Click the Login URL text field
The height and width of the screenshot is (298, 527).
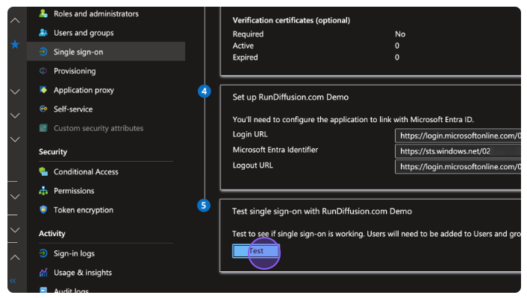tap(458, 136)
